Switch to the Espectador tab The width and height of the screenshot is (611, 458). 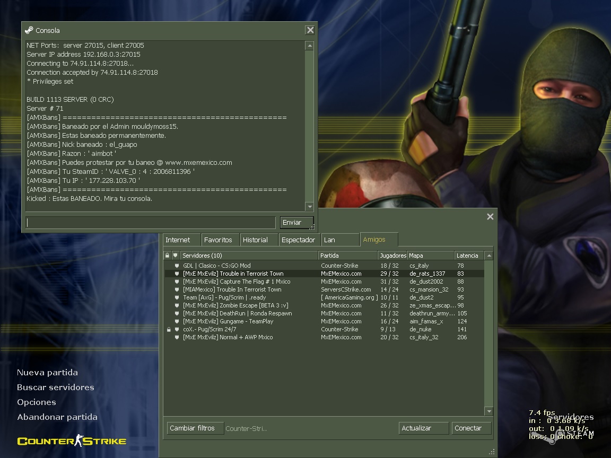coord(299,240)
